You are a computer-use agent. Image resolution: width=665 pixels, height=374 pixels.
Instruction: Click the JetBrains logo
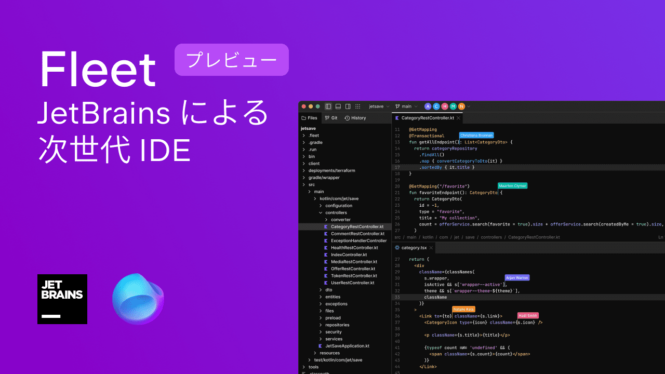tap(62, 299)
